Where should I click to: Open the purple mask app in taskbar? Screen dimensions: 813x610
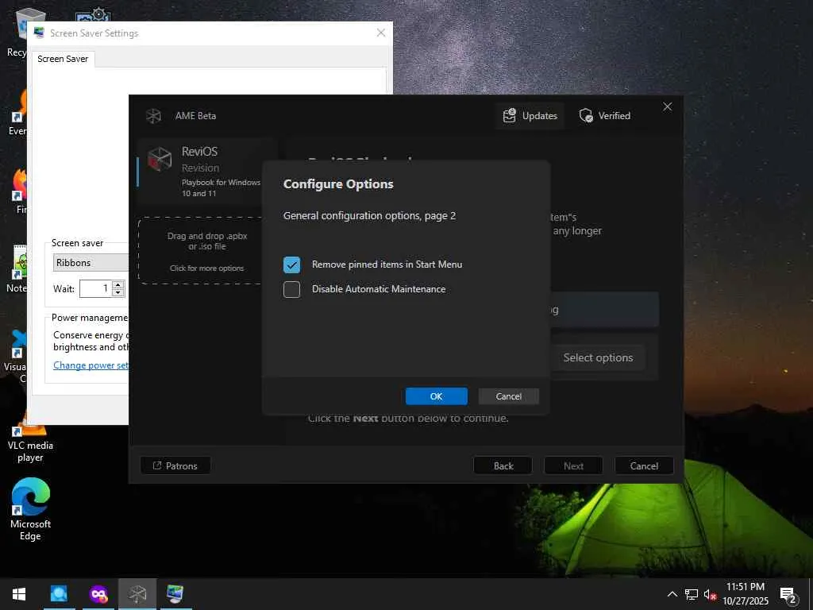(x=98, y=594)
